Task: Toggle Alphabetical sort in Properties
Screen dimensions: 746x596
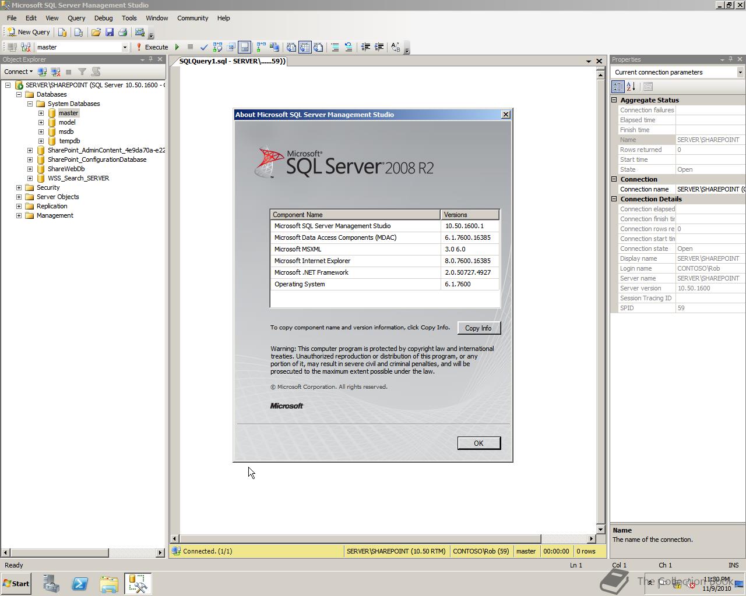Action: 631,87
